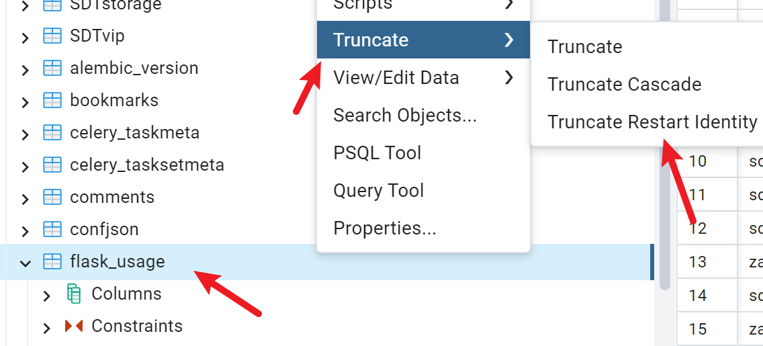This screenshot has height=346, width=763.
Task: Open the Query Tool
Action: click(x=378, y=191)
